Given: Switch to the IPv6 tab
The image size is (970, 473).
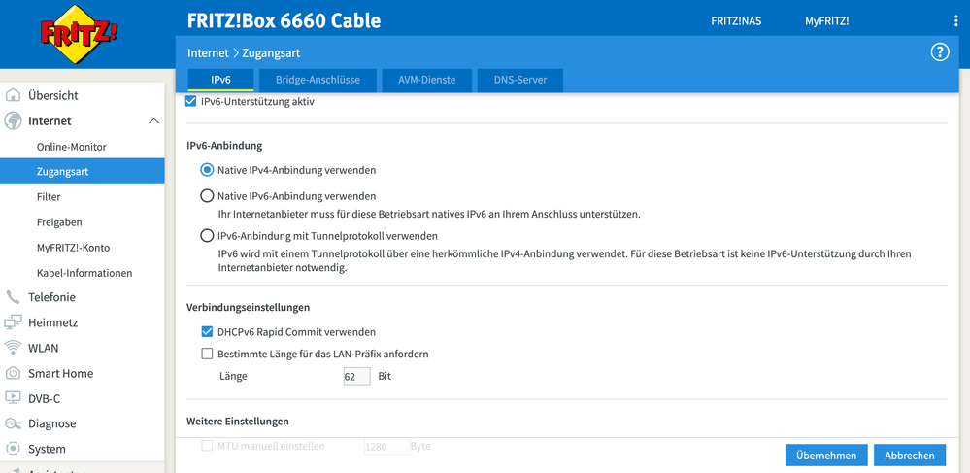Looking at the screenshot, I should pyautogui.click(x=220, y=80).
